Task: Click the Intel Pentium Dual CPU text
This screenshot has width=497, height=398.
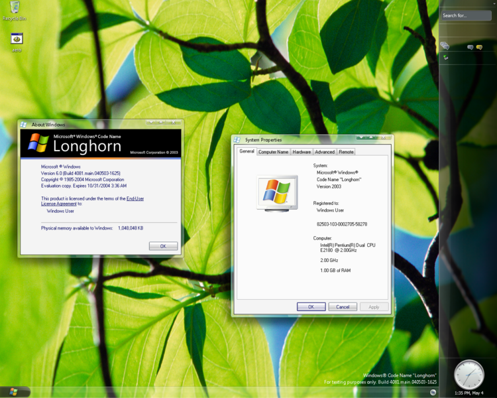Action: (348, 247)
